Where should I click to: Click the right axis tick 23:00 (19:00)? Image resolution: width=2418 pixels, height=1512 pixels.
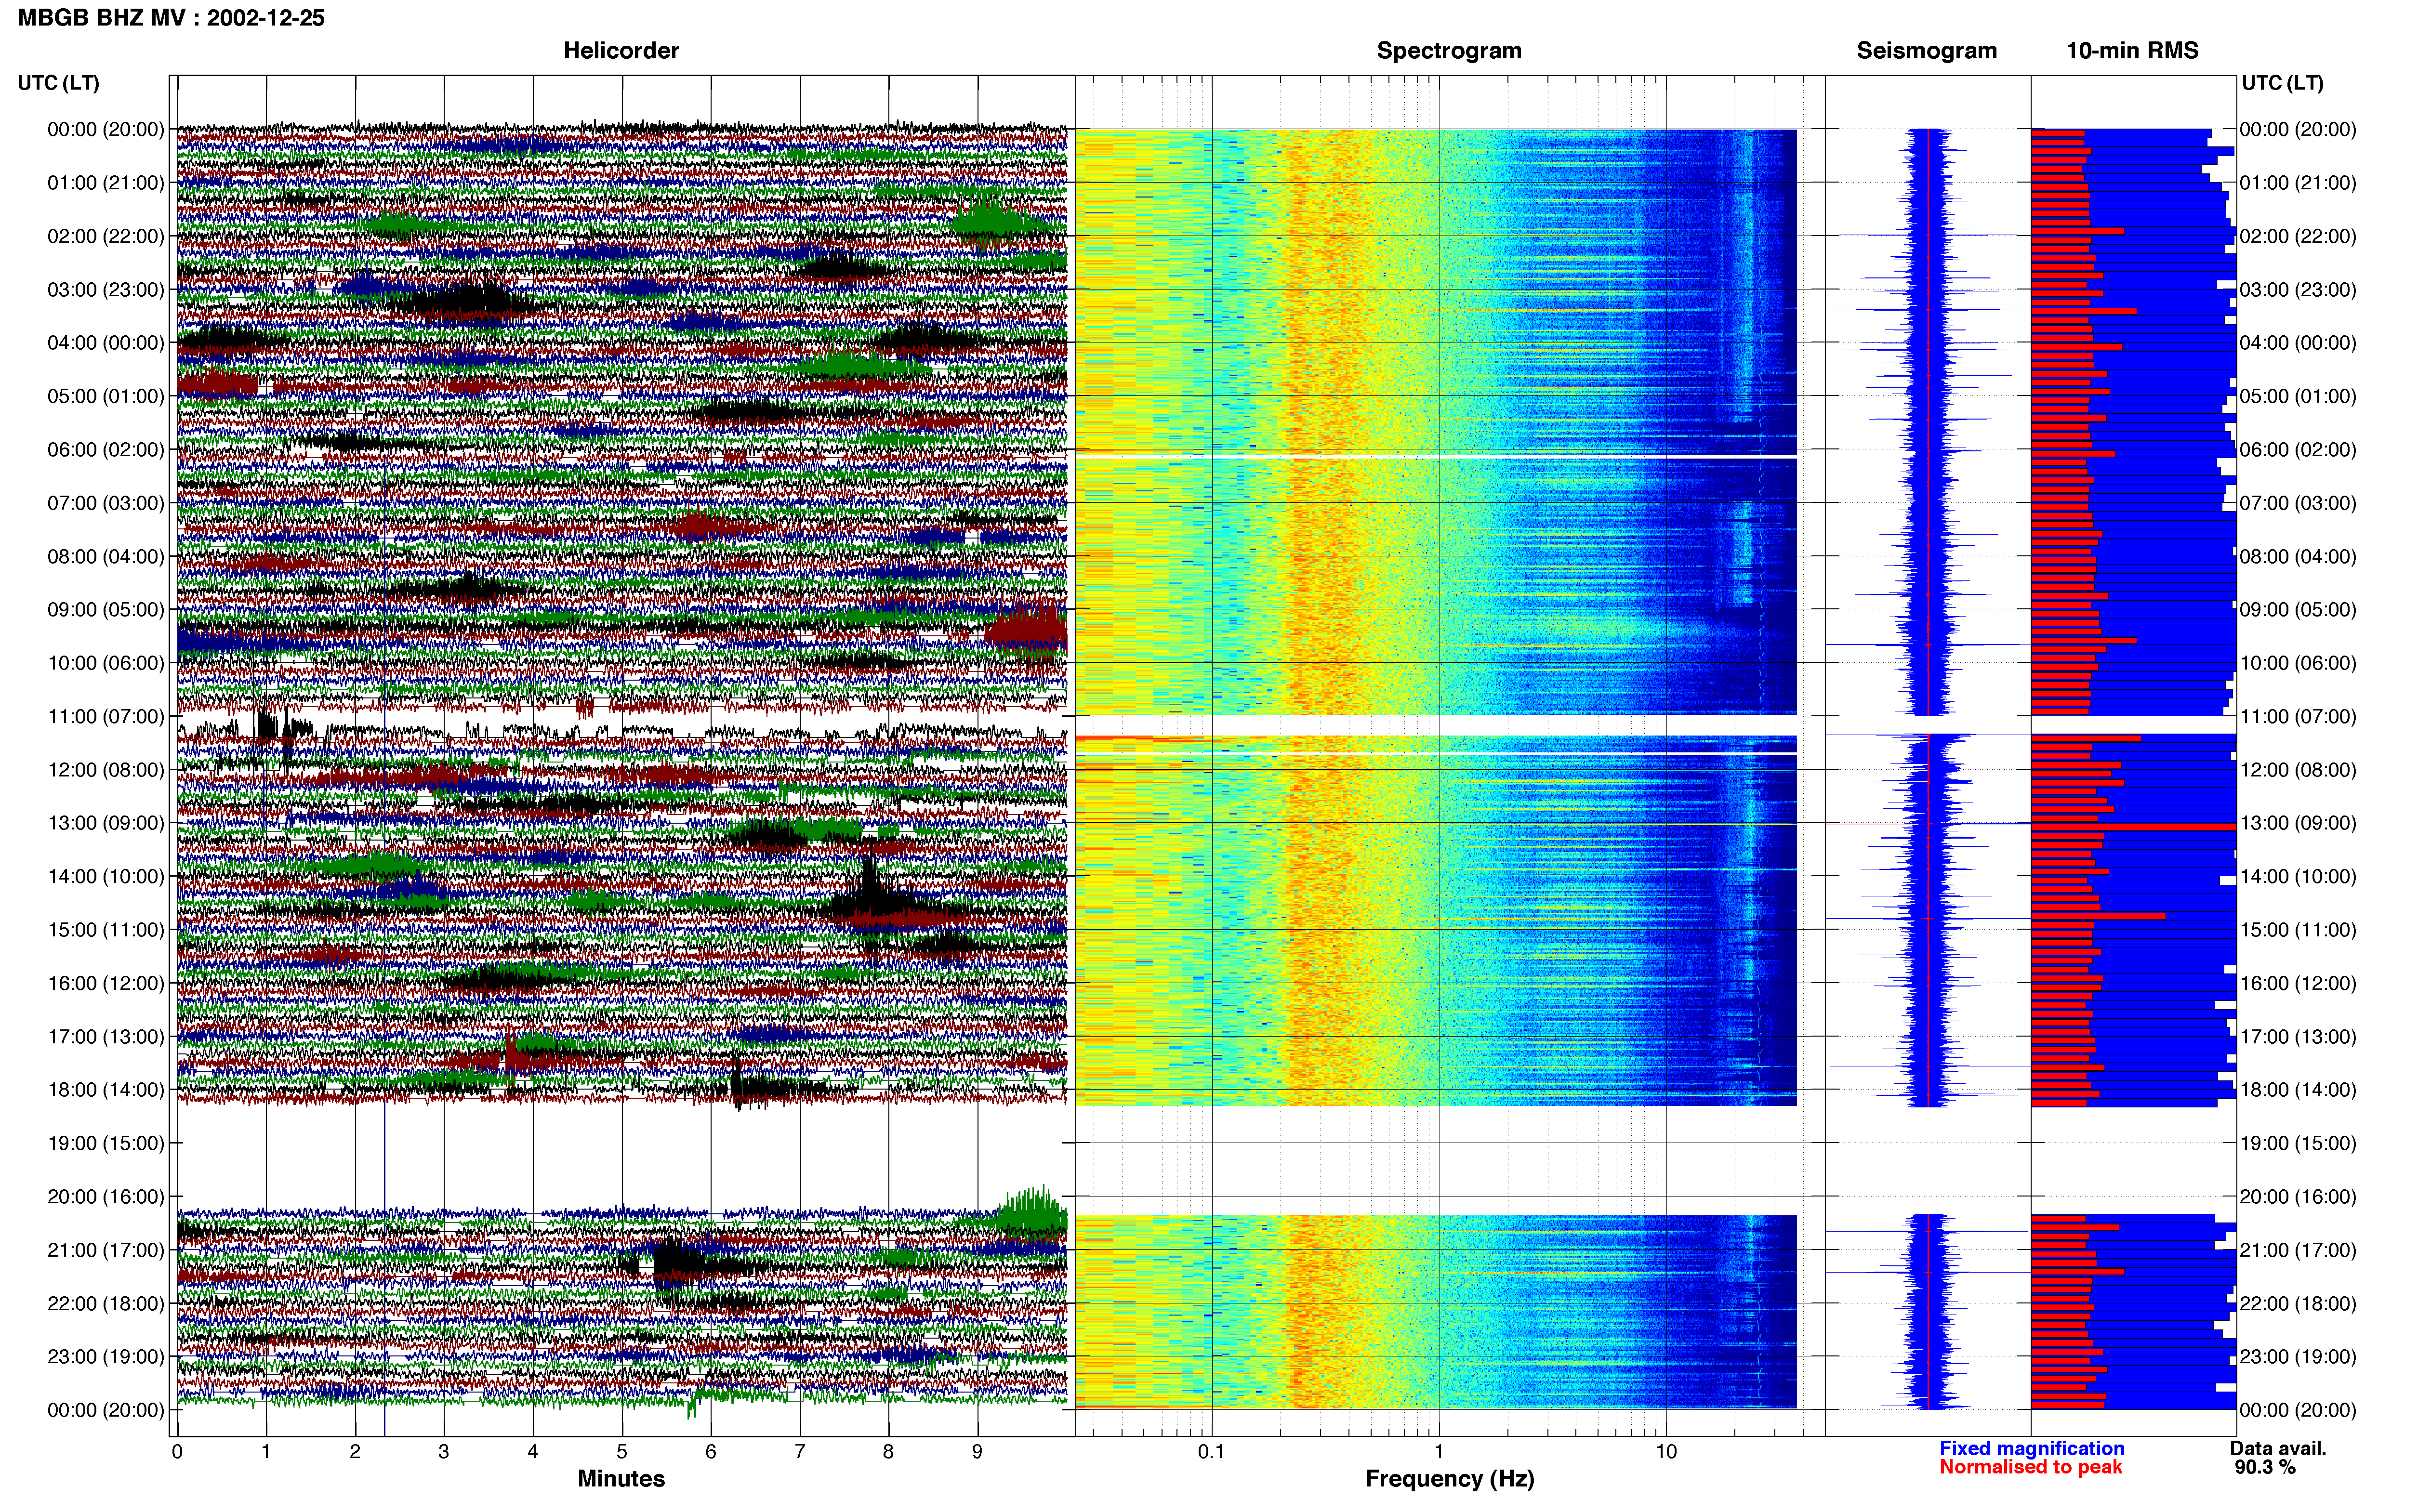(x=2298, y=1357)
